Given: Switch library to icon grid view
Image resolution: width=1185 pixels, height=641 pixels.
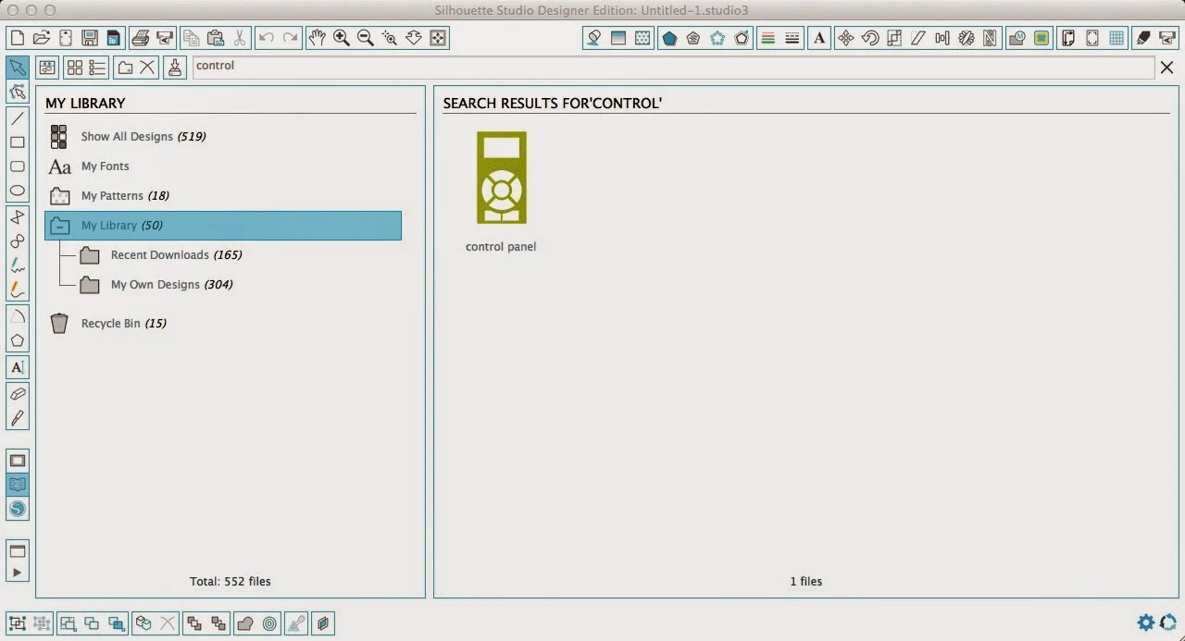Looking at the screenshot, I should tap(75, 68).
